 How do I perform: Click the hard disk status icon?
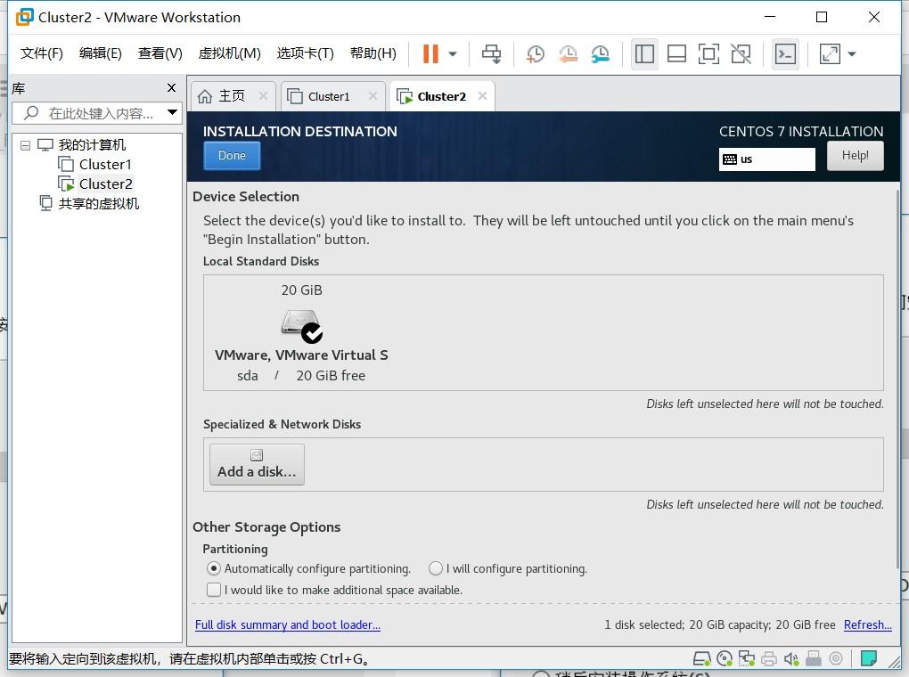point(702,658)
